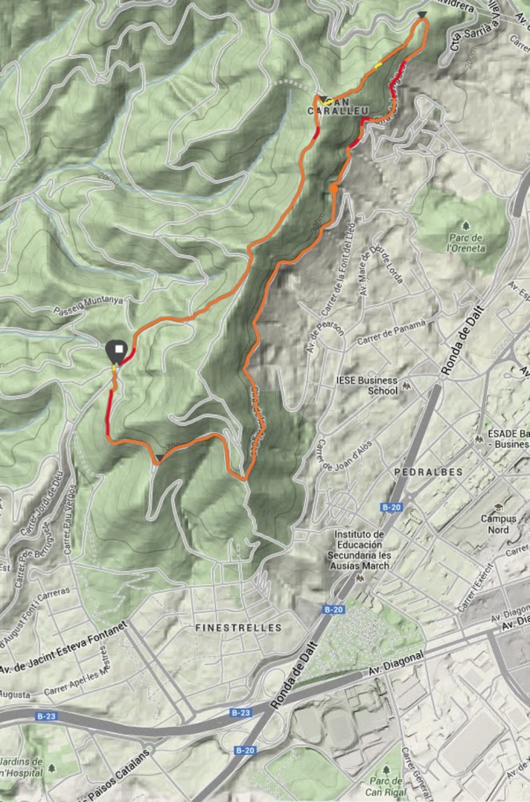Select the Campus Nord graduation cap icon
Screen dimensions: 530x802
(x=497, y=508)
